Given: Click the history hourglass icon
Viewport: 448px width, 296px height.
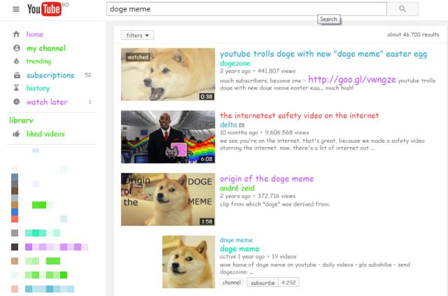Looking at the screenshot, I should [x=16, y=88].
